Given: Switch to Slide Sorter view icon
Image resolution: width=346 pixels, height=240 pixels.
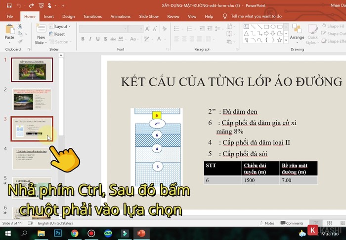Looking at the screenshot, I should (329, 223).
